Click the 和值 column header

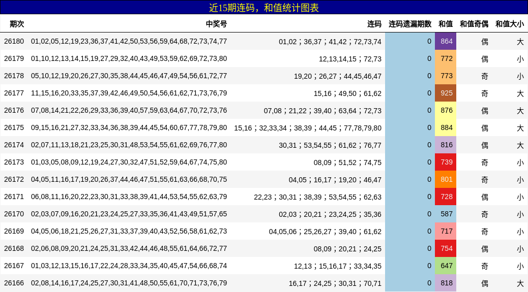[446, 24]
